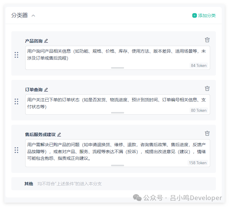The width and height of the screenshot is (229, 207).
Task: Click the 158 Token counter
Action: click(x=198, y=163)
